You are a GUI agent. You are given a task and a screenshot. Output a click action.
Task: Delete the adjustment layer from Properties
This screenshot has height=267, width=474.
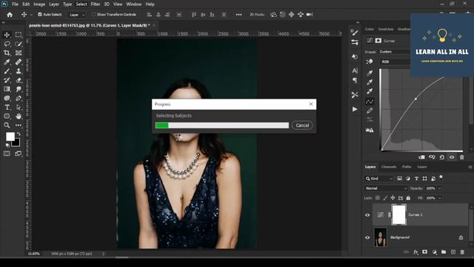click(x=461, y=157)
